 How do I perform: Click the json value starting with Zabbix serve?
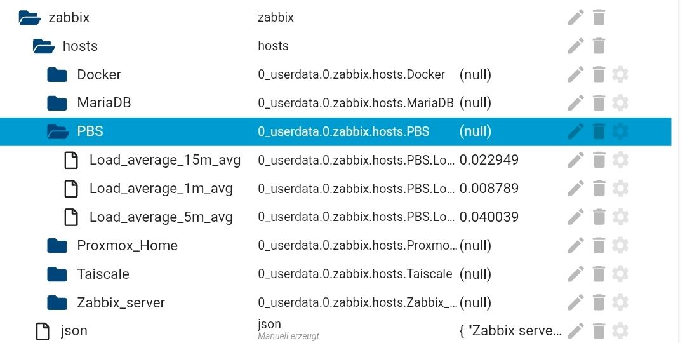(x=510, y=331)
